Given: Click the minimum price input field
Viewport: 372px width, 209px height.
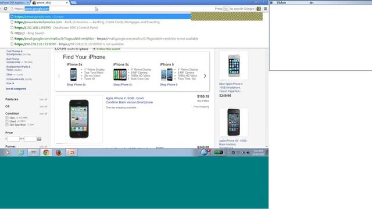Looking at the screenshot, I should [13, 139].
